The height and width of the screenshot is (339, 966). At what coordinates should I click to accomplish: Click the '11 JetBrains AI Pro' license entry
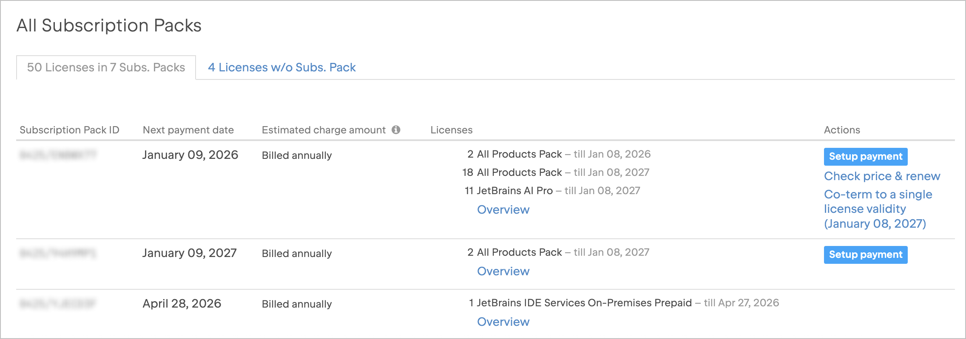(553, 191)
